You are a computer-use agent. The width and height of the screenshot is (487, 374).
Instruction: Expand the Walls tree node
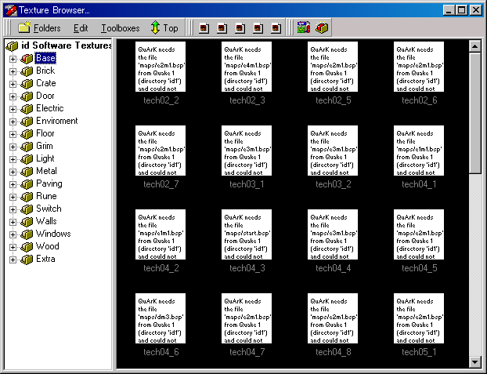click(x=13, y=222)
